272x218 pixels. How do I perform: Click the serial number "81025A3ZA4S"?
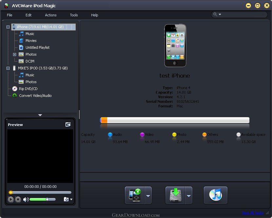(188, 101)
